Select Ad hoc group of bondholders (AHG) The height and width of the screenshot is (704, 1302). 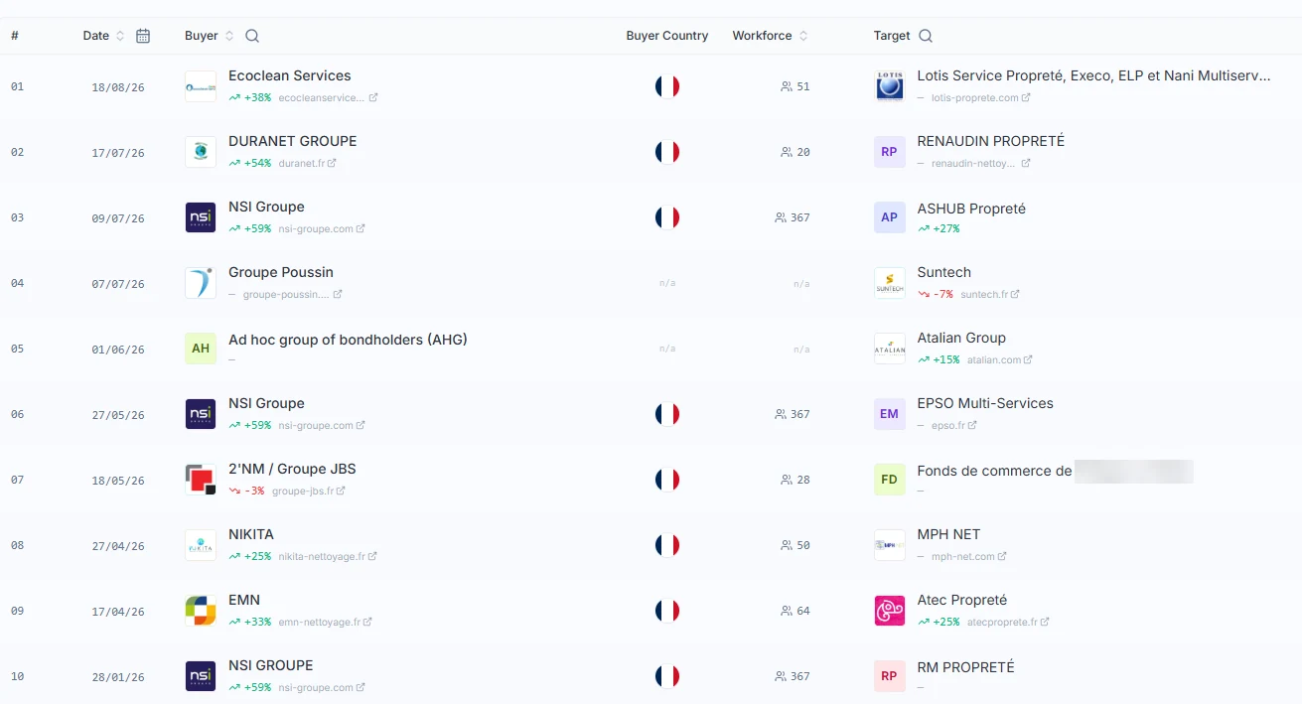[x=348, y=341]
